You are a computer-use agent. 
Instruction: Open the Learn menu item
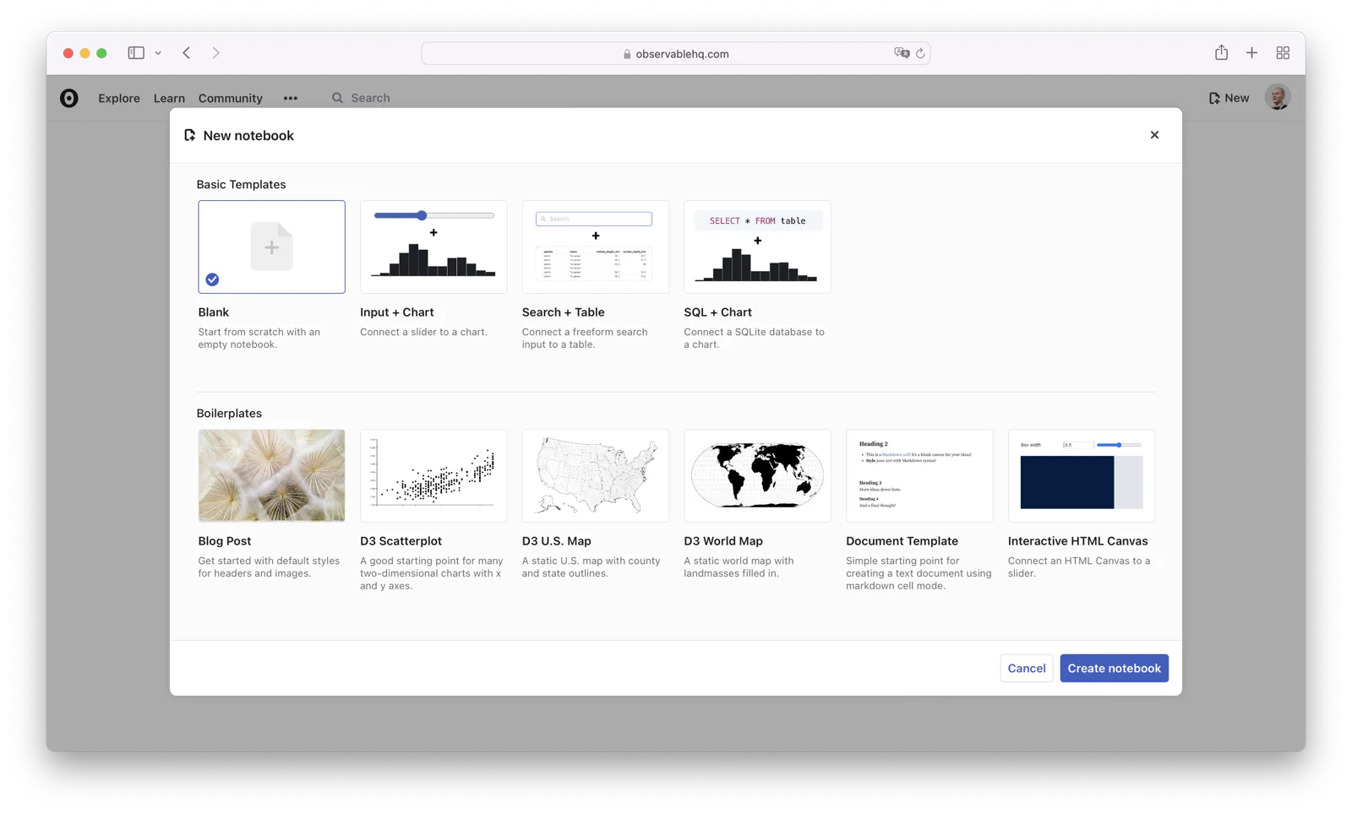(169, 98)
